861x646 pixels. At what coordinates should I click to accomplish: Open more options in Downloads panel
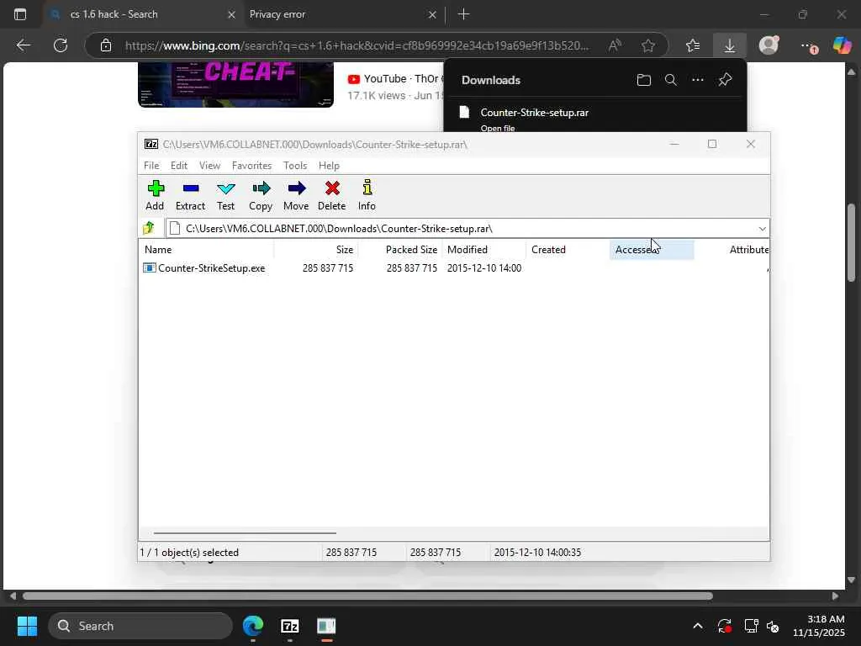(x=697, y=80)
